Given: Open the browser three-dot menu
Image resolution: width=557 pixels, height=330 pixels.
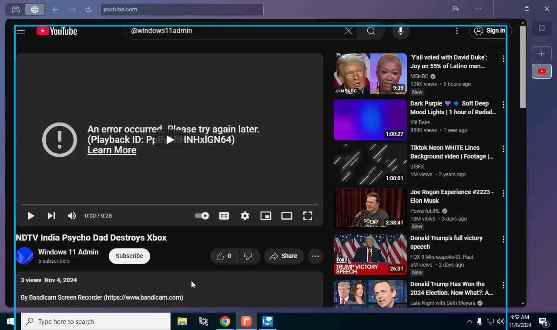Looking at the screenshot, I should (478, 9).
